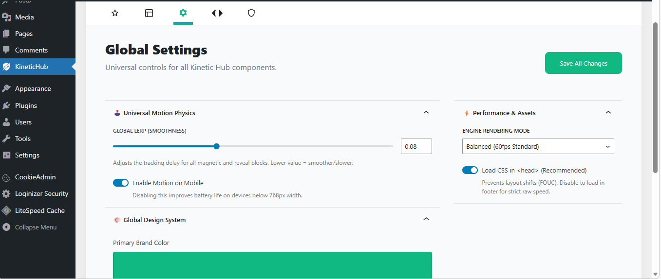The width and height of the screenshot is (661, 279).
Task: Collapse the Global Design System section
Action: [x=426, y=219]
